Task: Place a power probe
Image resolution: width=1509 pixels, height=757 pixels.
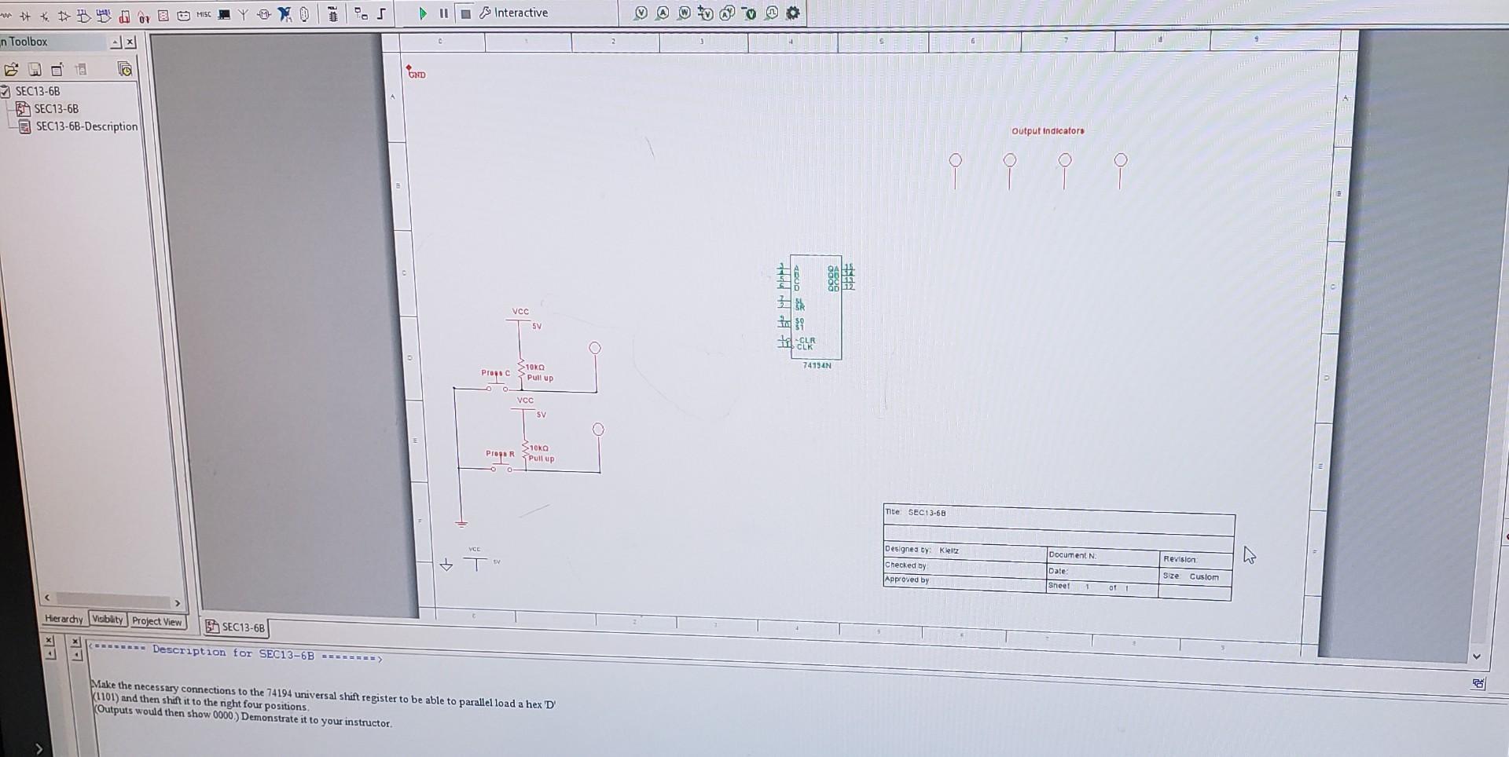Action: [685, 13]
